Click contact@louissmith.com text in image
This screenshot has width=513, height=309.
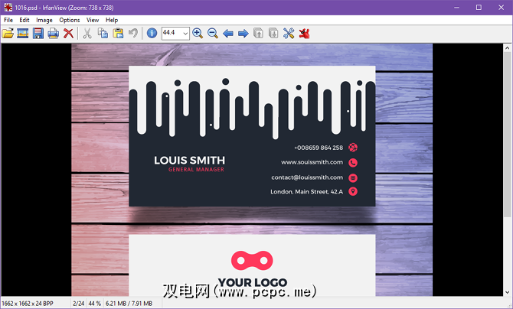[307, 177]
